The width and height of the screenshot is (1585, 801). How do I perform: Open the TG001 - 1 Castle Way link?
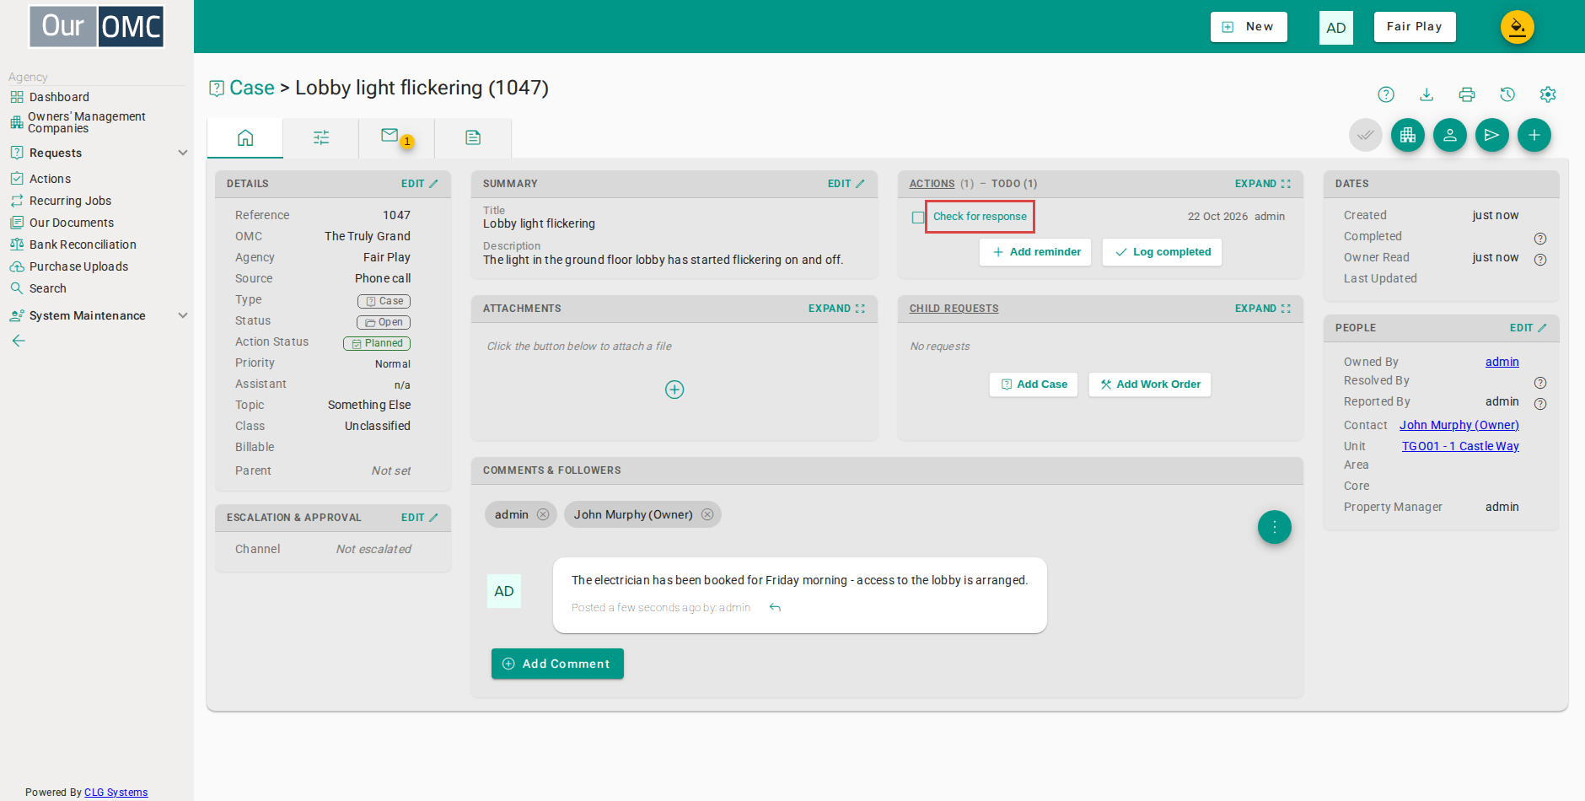pos(1460,446)
